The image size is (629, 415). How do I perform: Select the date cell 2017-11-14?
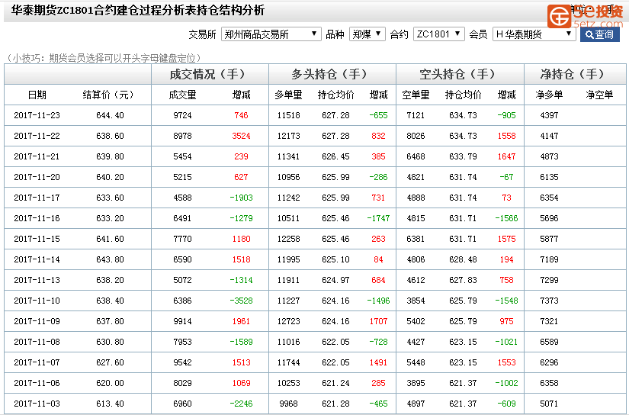(37, 259)
